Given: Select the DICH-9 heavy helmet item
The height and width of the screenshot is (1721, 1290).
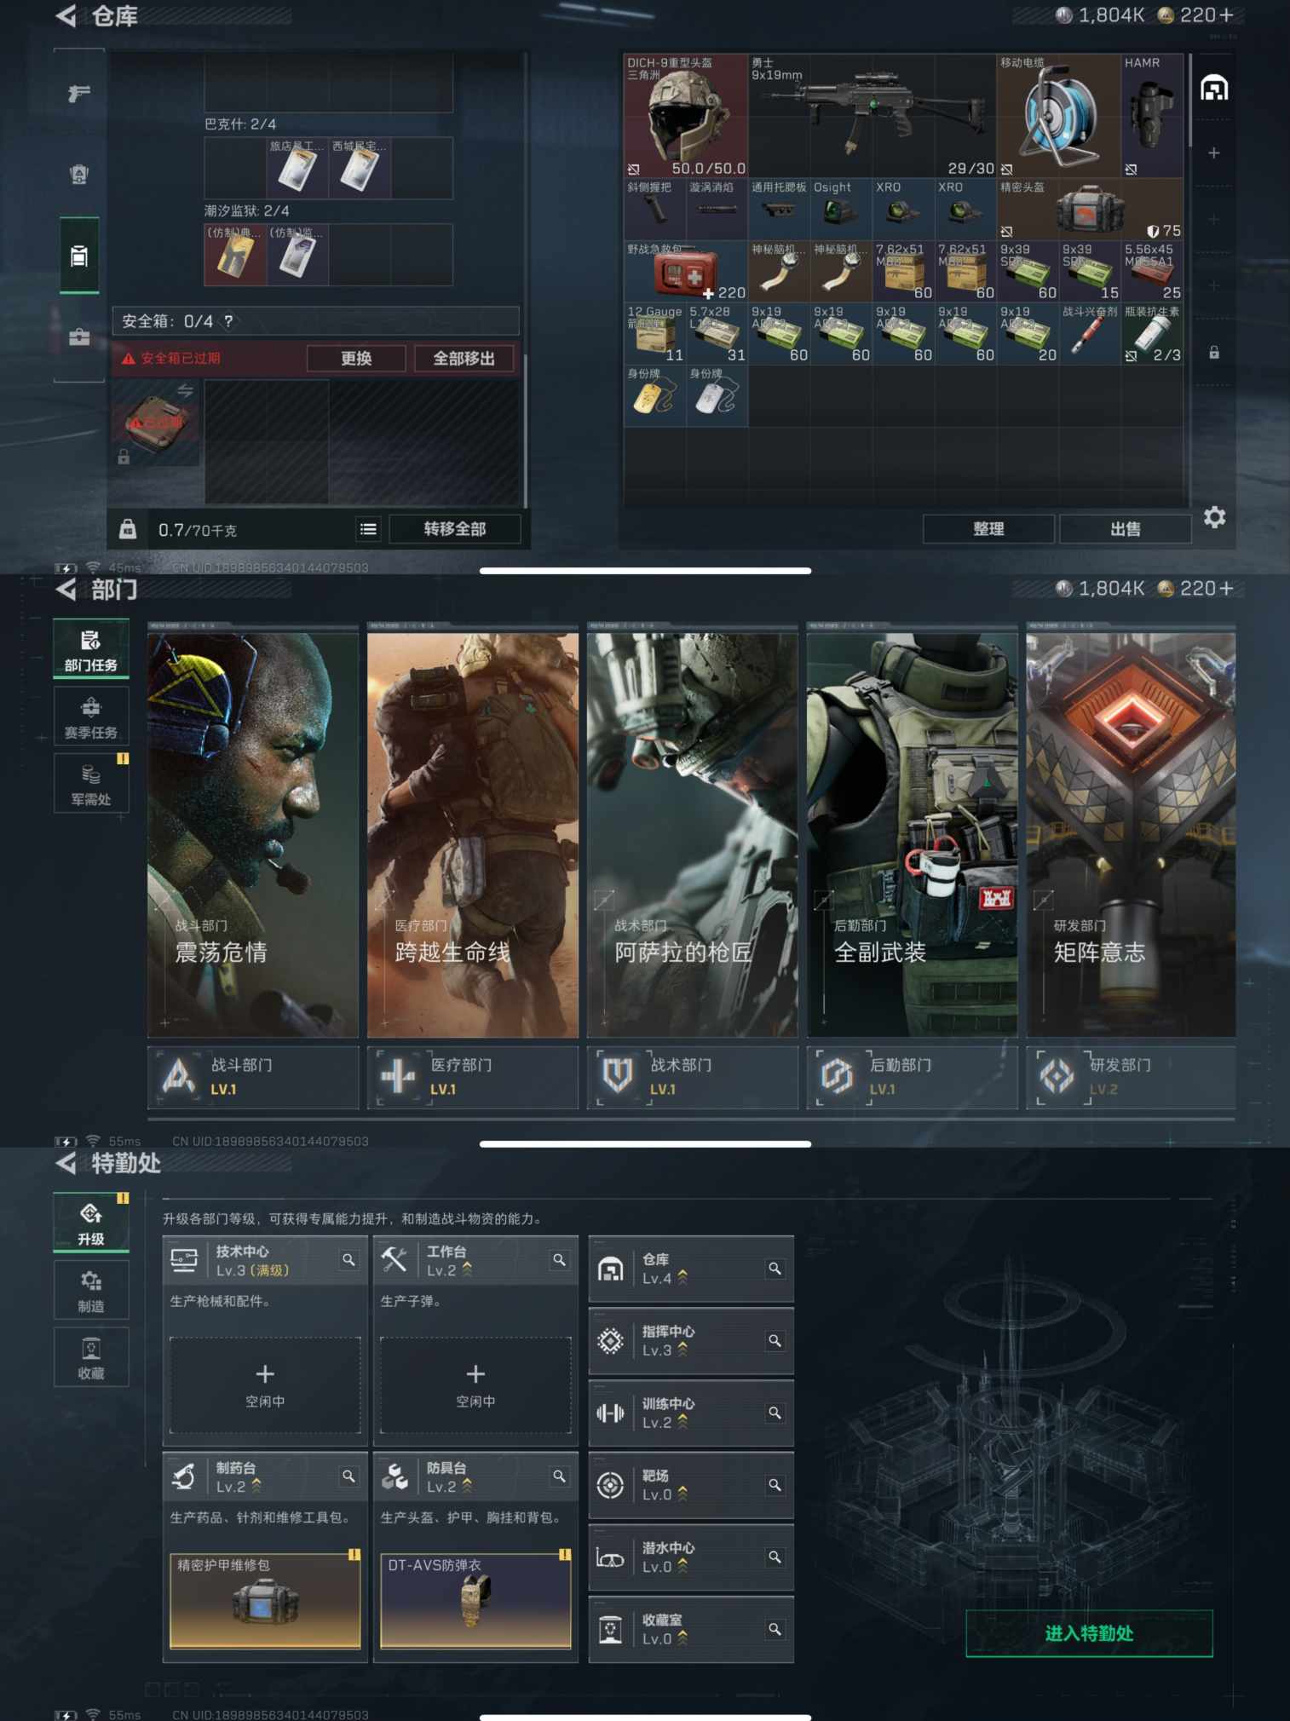Looking at the screenshot, I should point(685,117).
